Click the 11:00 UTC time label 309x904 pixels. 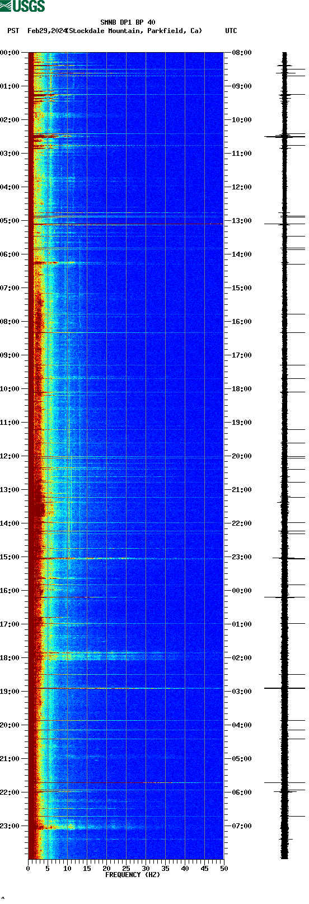242,154
